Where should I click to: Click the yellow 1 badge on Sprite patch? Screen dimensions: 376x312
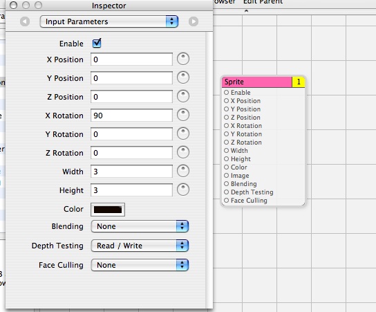pyautogui.click(x=299, y=82)
